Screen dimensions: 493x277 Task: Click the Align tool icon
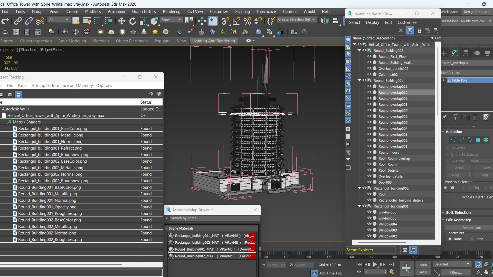pos(335,21)
